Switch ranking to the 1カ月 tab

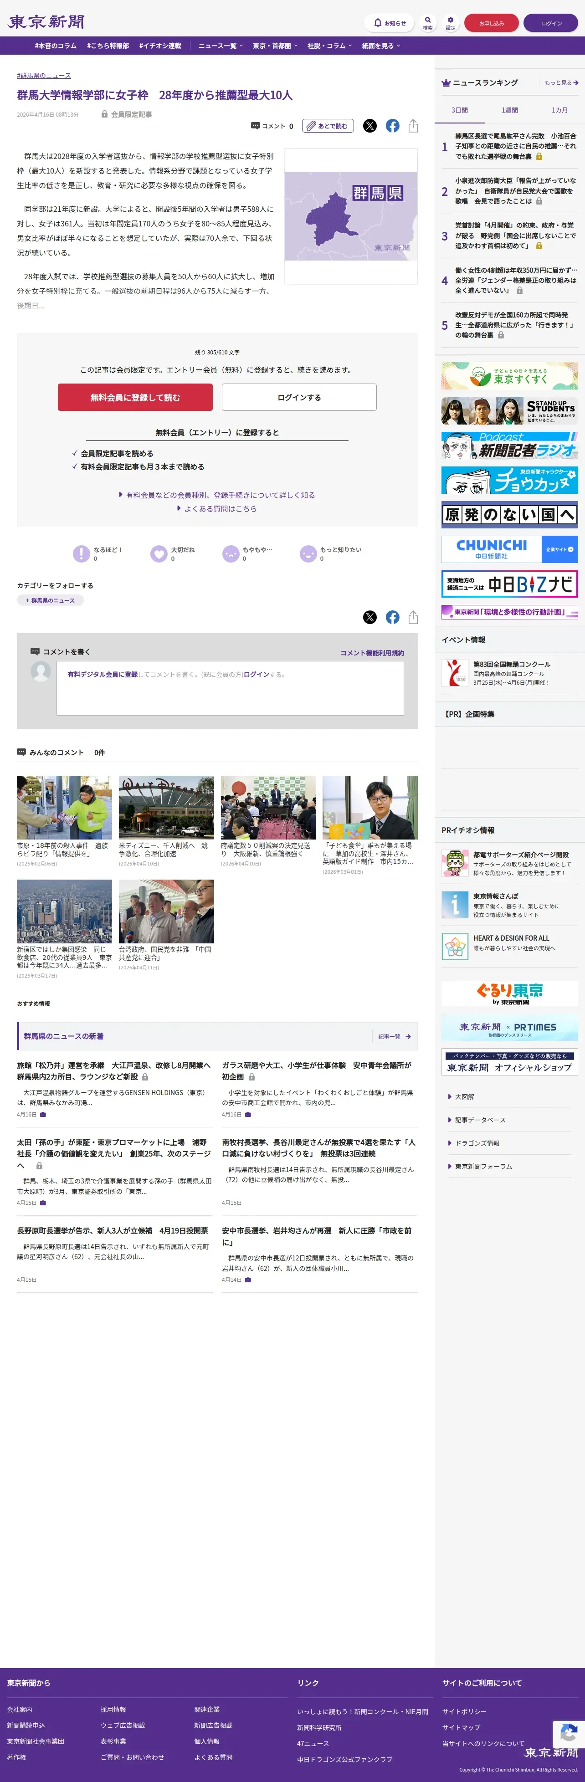(x=559, y=111)
